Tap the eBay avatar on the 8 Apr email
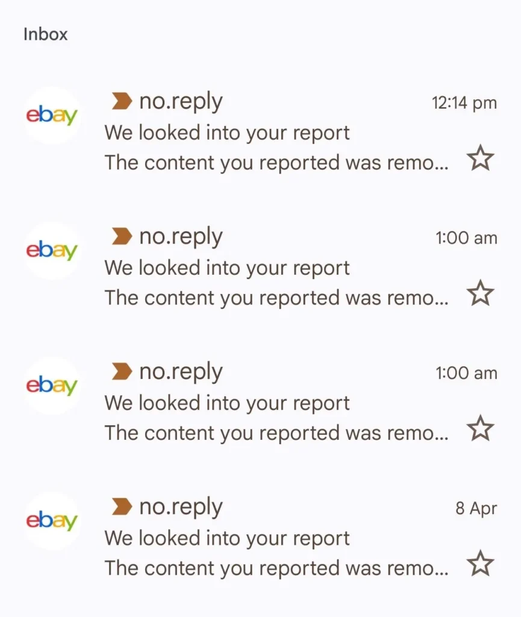521x617 pixels. point(52,520)
